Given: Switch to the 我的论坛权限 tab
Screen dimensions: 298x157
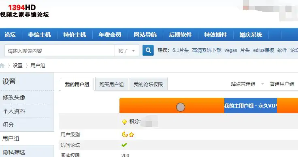Looking at the screenshot, I should pos(149,84).
